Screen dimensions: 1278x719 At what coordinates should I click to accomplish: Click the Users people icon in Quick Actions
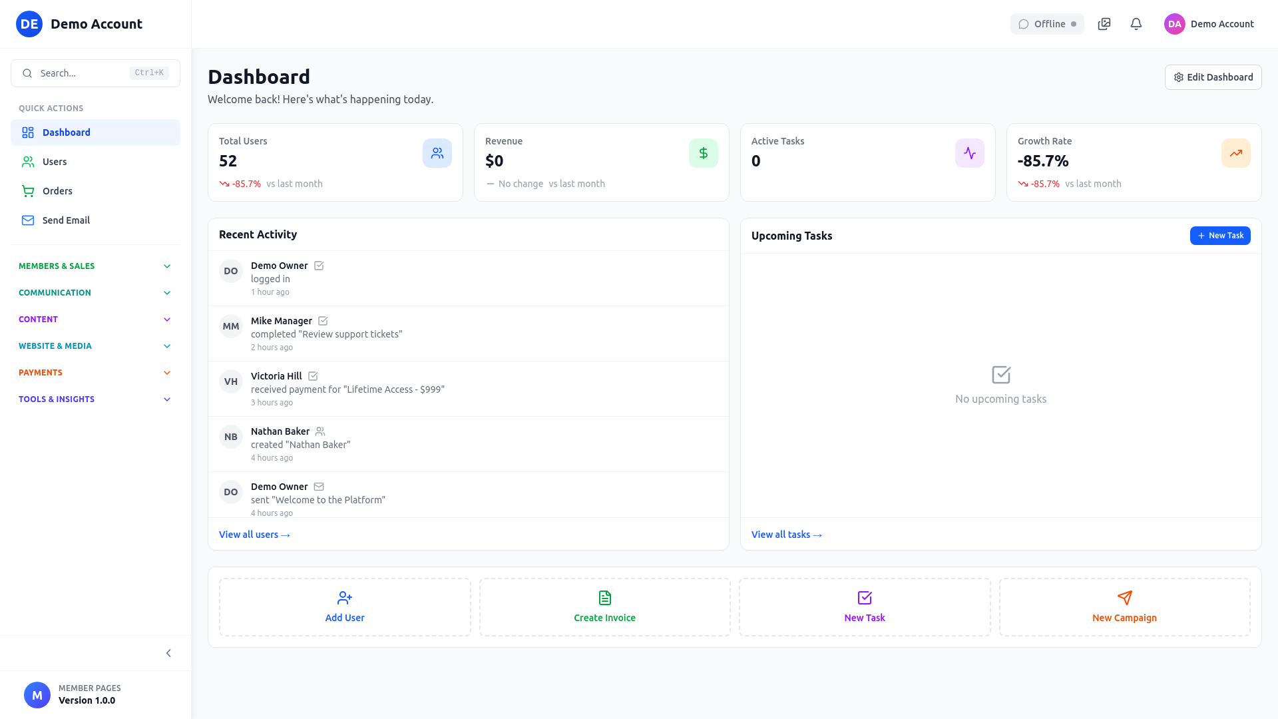(28, 161)
